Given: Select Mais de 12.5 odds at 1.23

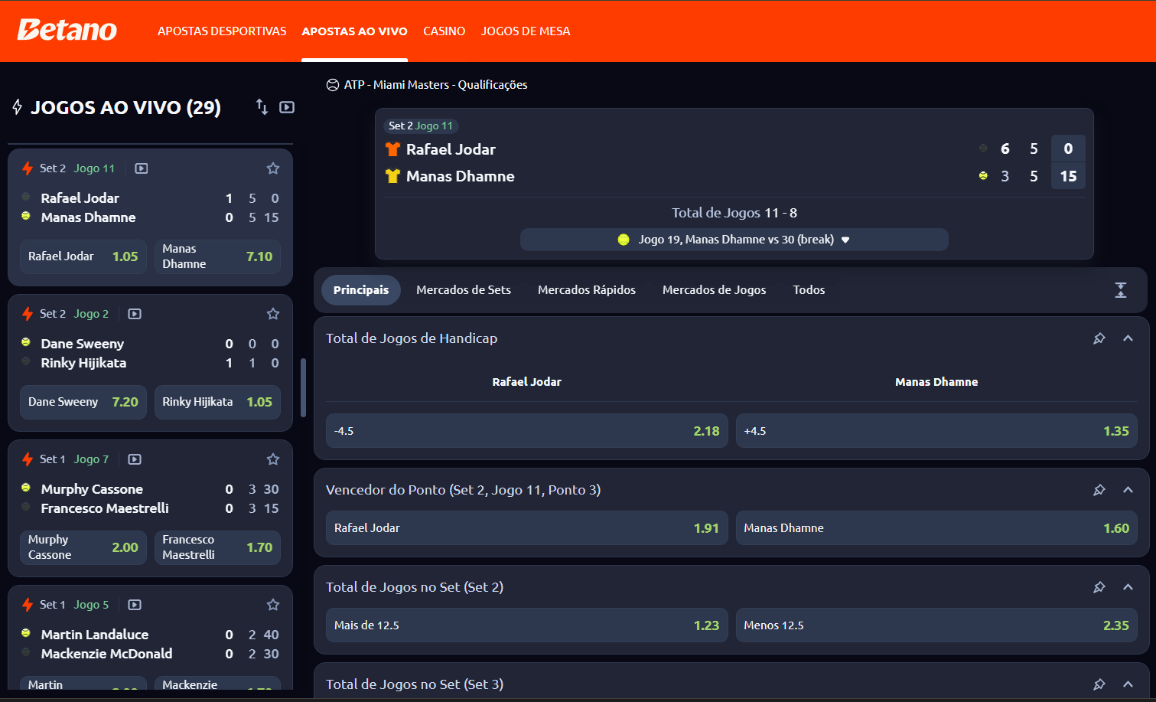Looking at the screenshot, I should (526, 625).
